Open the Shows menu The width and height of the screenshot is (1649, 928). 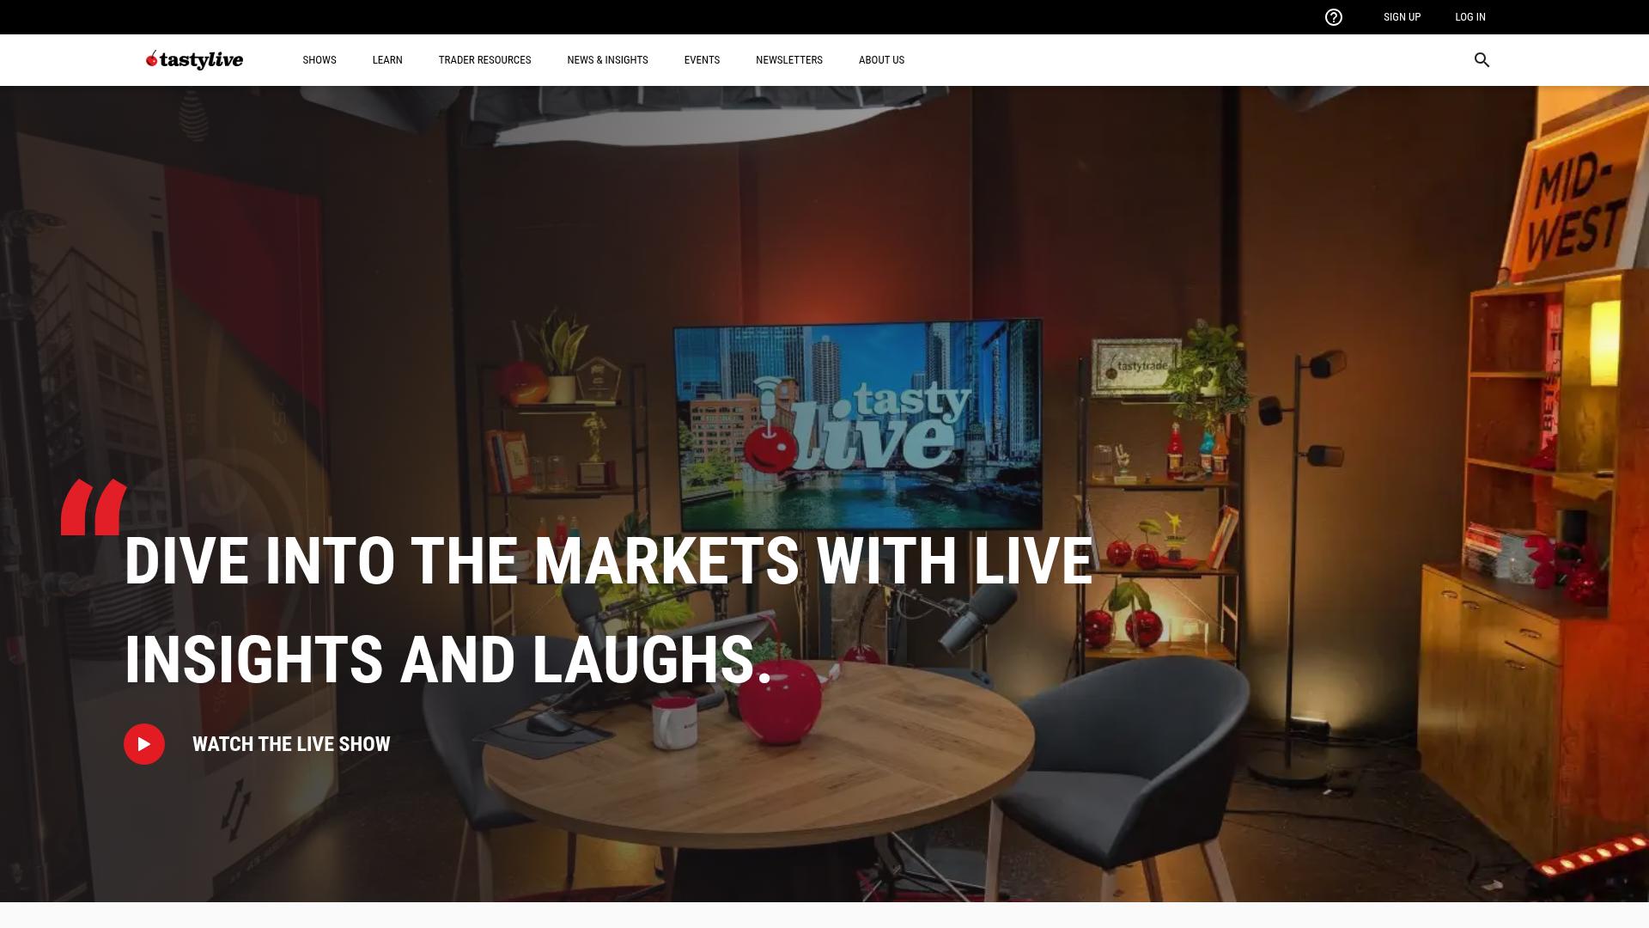pyautogui.click(x=319, y=60)
